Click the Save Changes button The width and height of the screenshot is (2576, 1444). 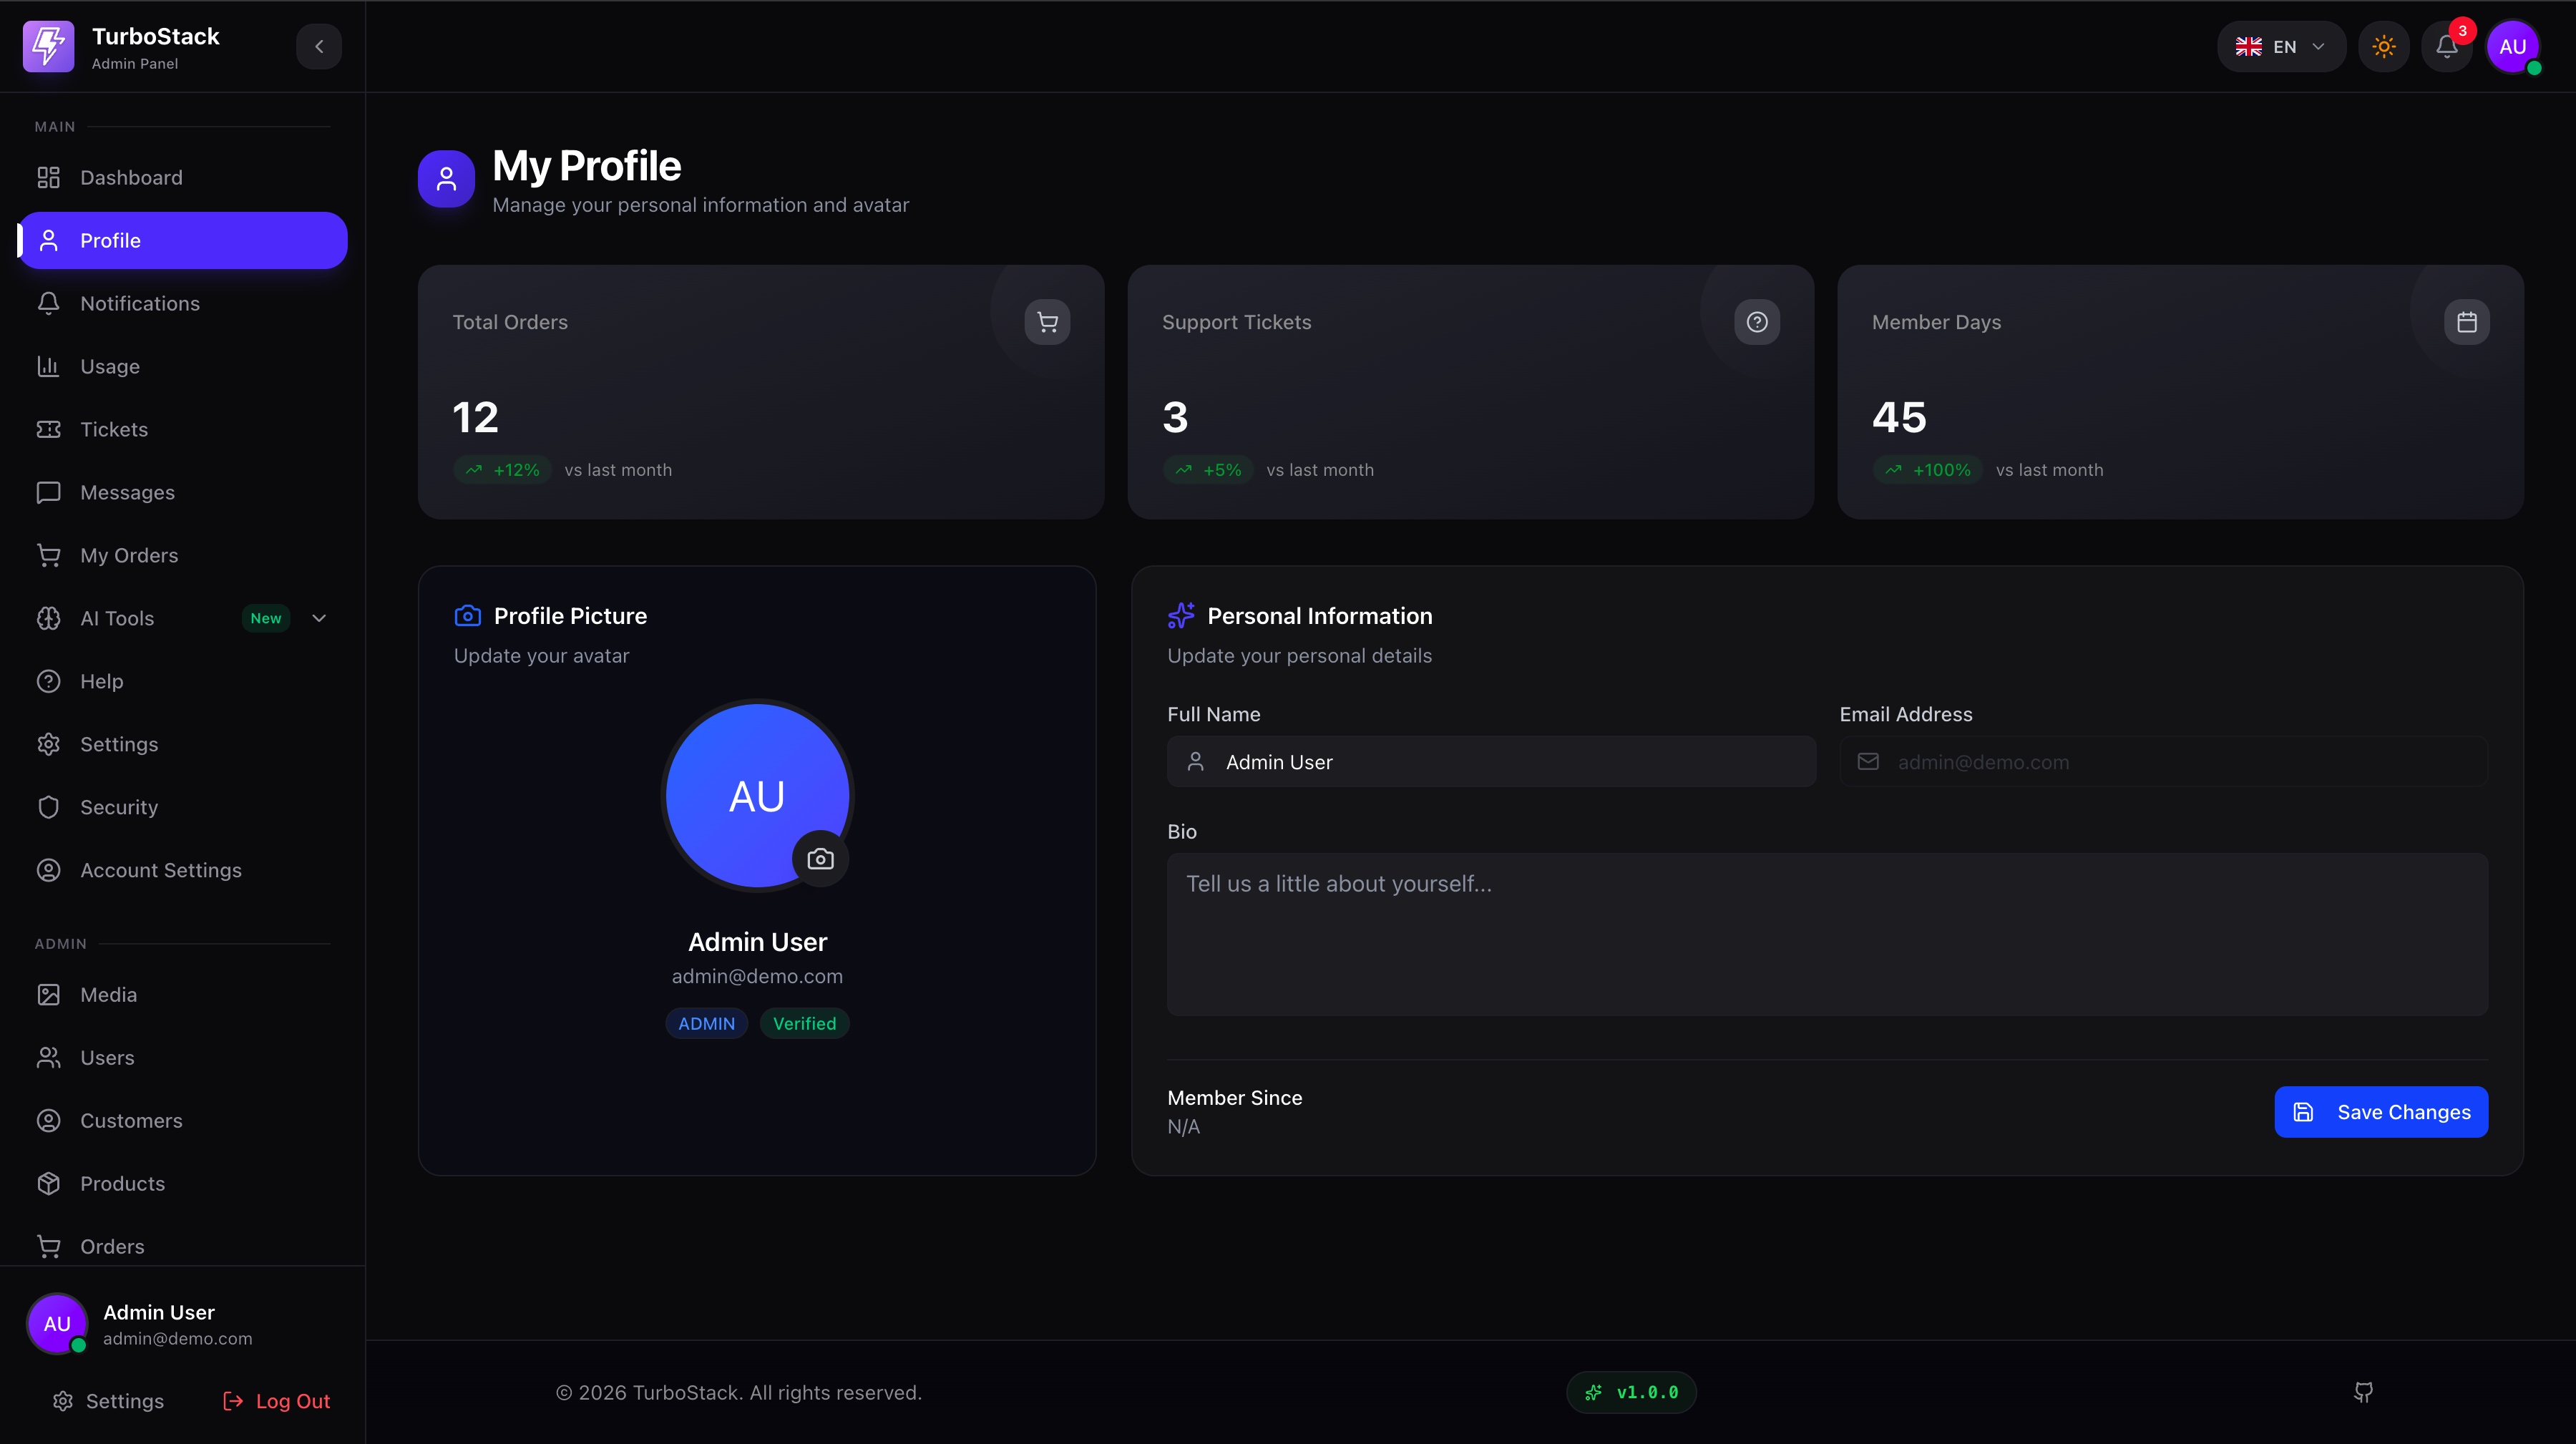coord(2380,1112)
